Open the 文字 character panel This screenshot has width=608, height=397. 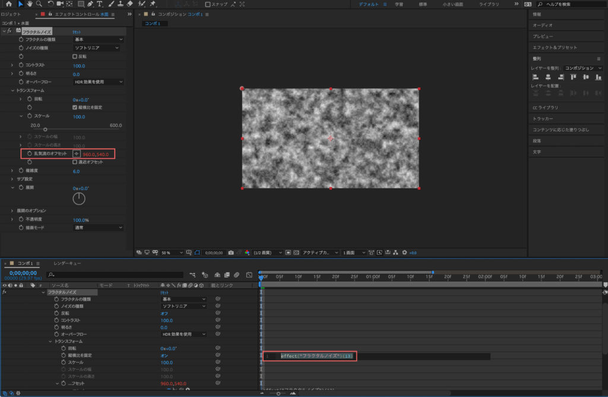[x=537, y=152]
